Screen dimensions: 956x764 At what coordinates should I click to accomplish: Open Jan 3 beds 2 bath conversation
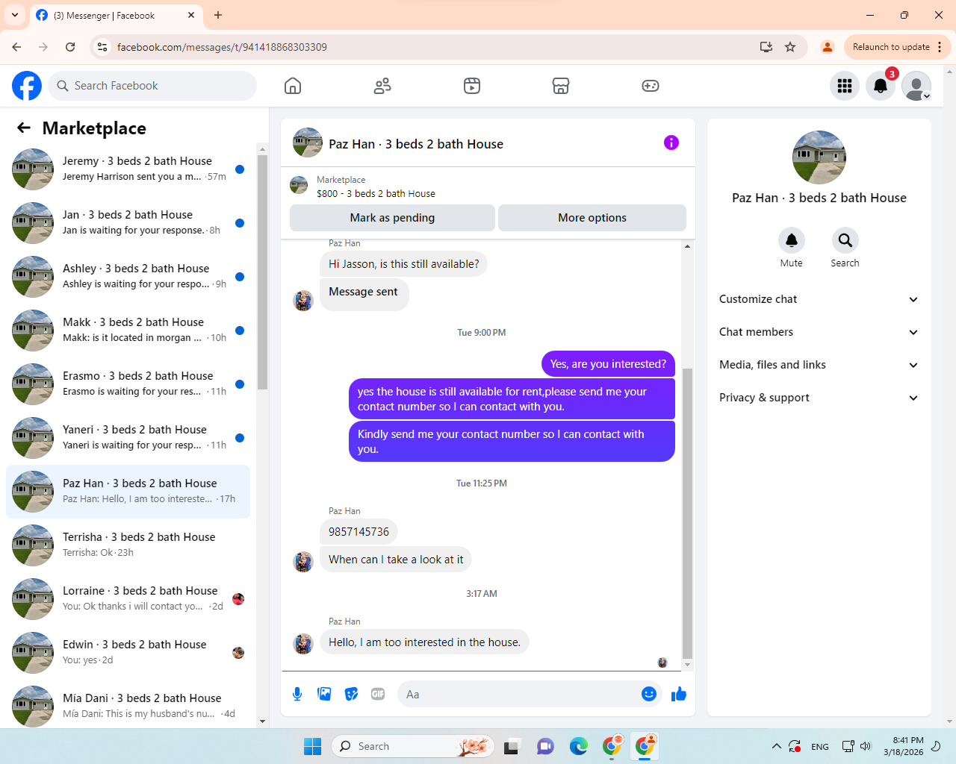tap(128, 223)
